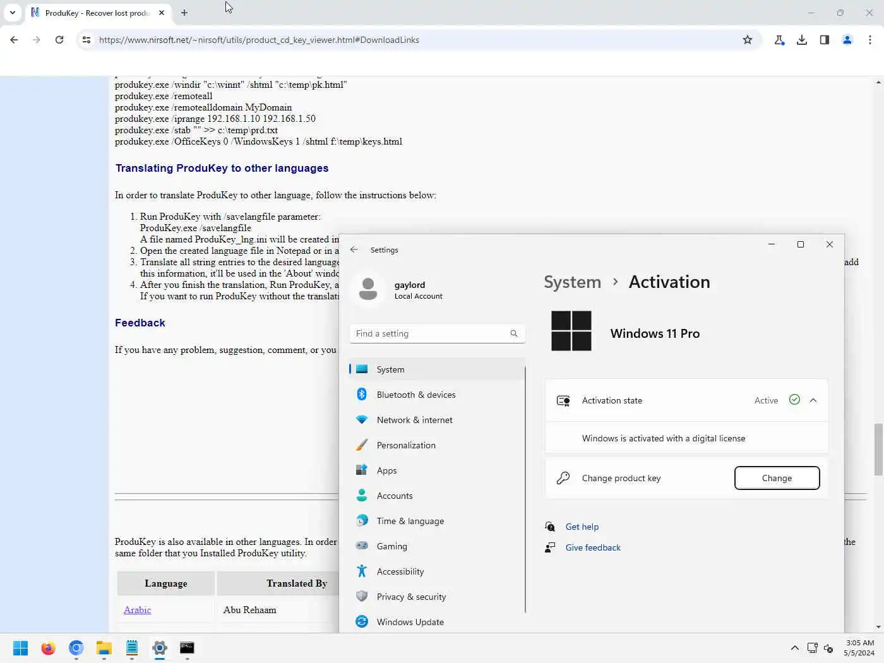Reload the ProduKey page
This screenshot has height=663, width=884.
(59, 40)
